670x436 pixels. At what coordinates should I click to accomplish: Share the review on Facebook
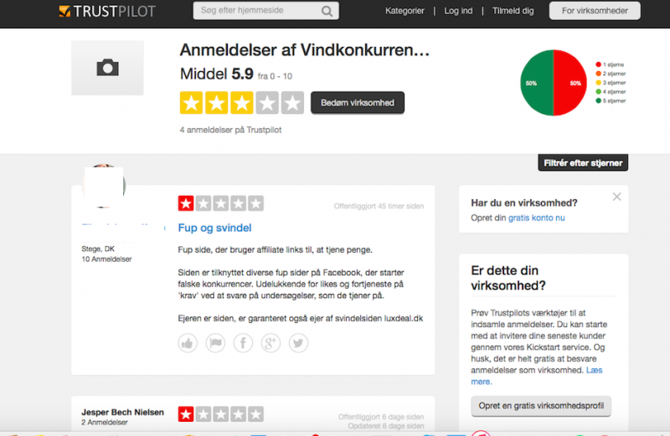click(243, 343)
